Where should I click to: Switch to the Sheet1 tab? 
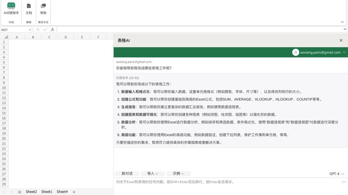[47, 192]
